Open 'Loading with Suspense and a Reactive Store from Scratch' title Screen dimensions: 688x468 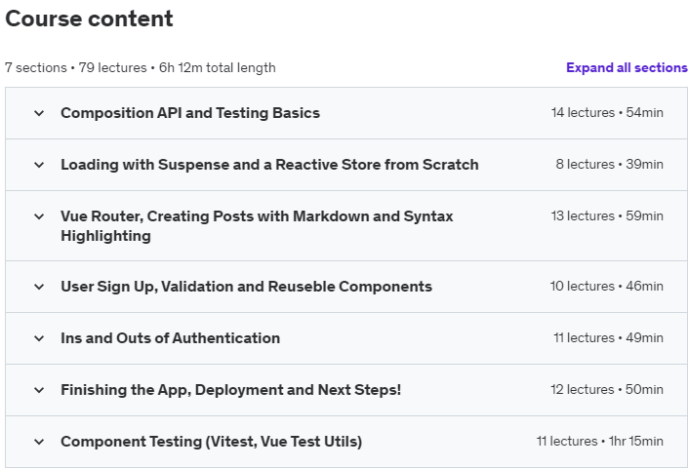tap(269, 165)
